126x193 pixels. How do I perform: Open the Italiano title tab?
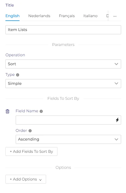90,16
